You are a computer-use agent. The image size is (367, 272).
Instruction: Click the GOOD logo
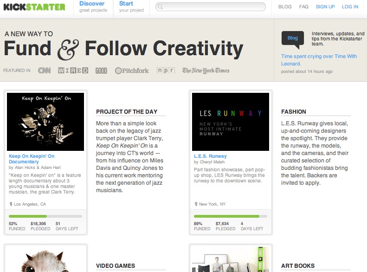pos(101,71)
